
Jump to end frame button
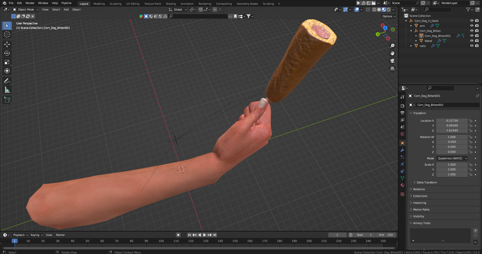(x=215, y=235)
